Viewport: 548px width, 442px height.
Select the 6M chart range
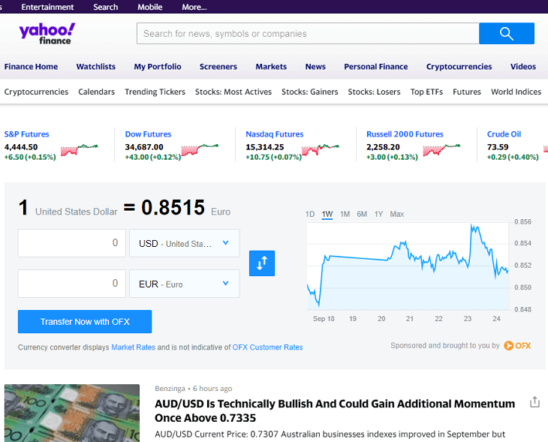point(362,214)
